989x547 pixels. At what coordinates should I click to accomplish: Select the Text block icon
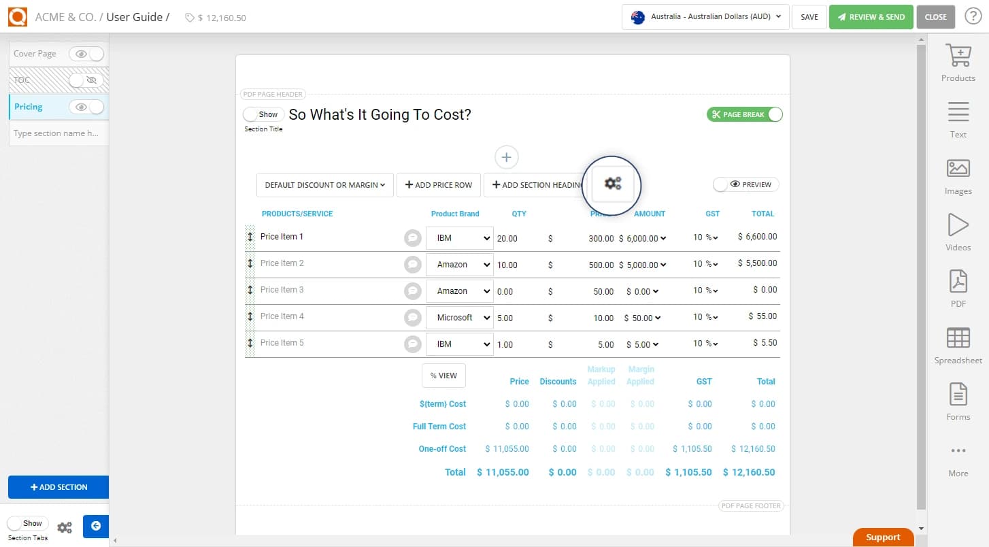click(958, 117)
